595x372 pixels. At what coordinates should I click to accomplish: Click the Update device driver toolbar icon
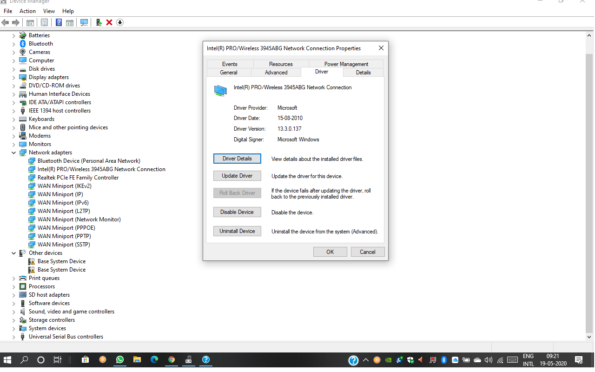point(99,22)
